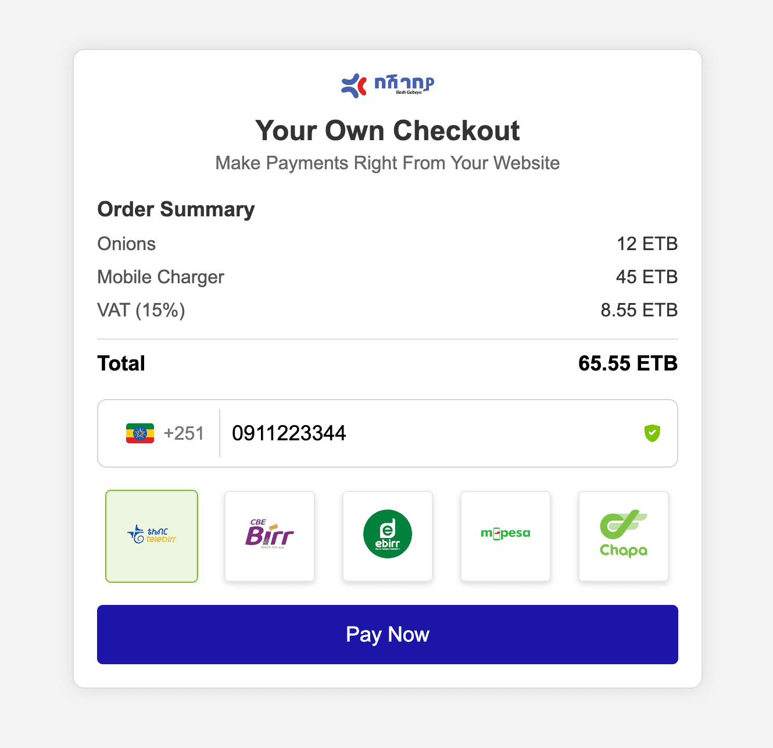Click the 8.55 ETB VAT amount
The image size is (773, 748).
(x=639, y=310)
